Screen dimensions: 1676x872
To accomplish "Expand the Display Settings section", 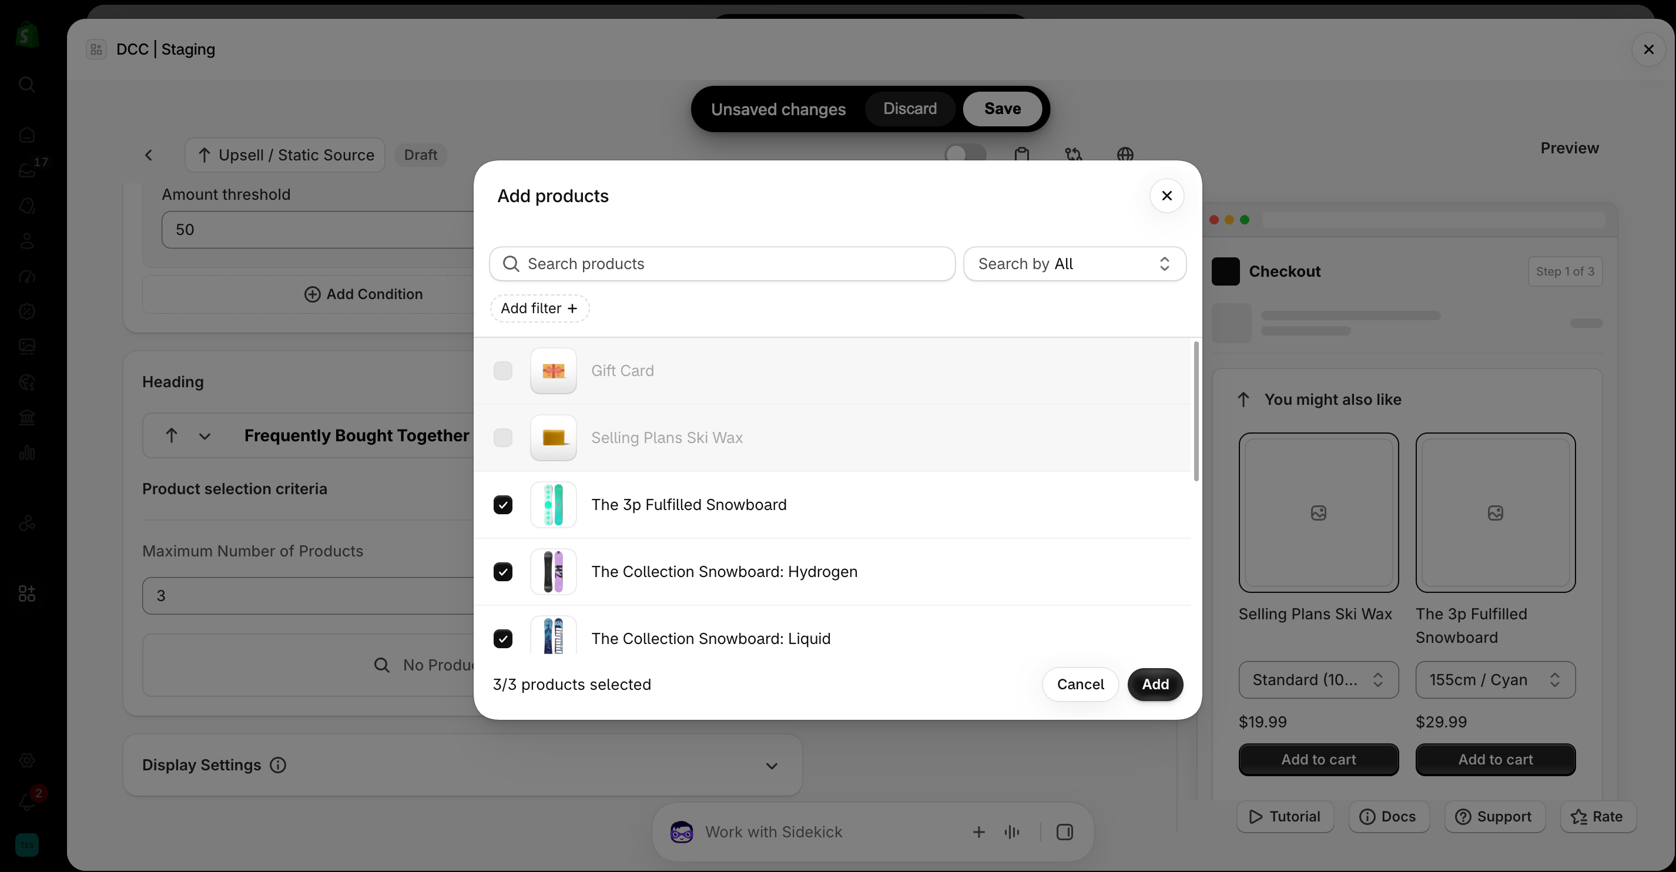I will pos(772,766).
